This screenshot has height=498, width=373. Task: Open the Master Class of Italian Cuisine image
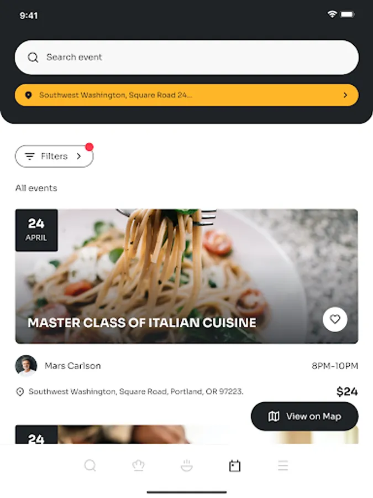pyautogui.click(x=187, y=276)
